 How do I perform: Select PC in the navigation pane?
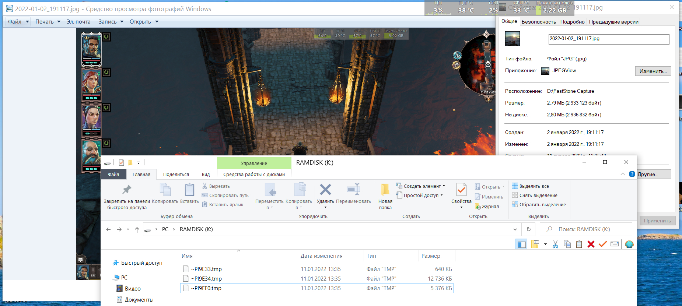(124, 278)
